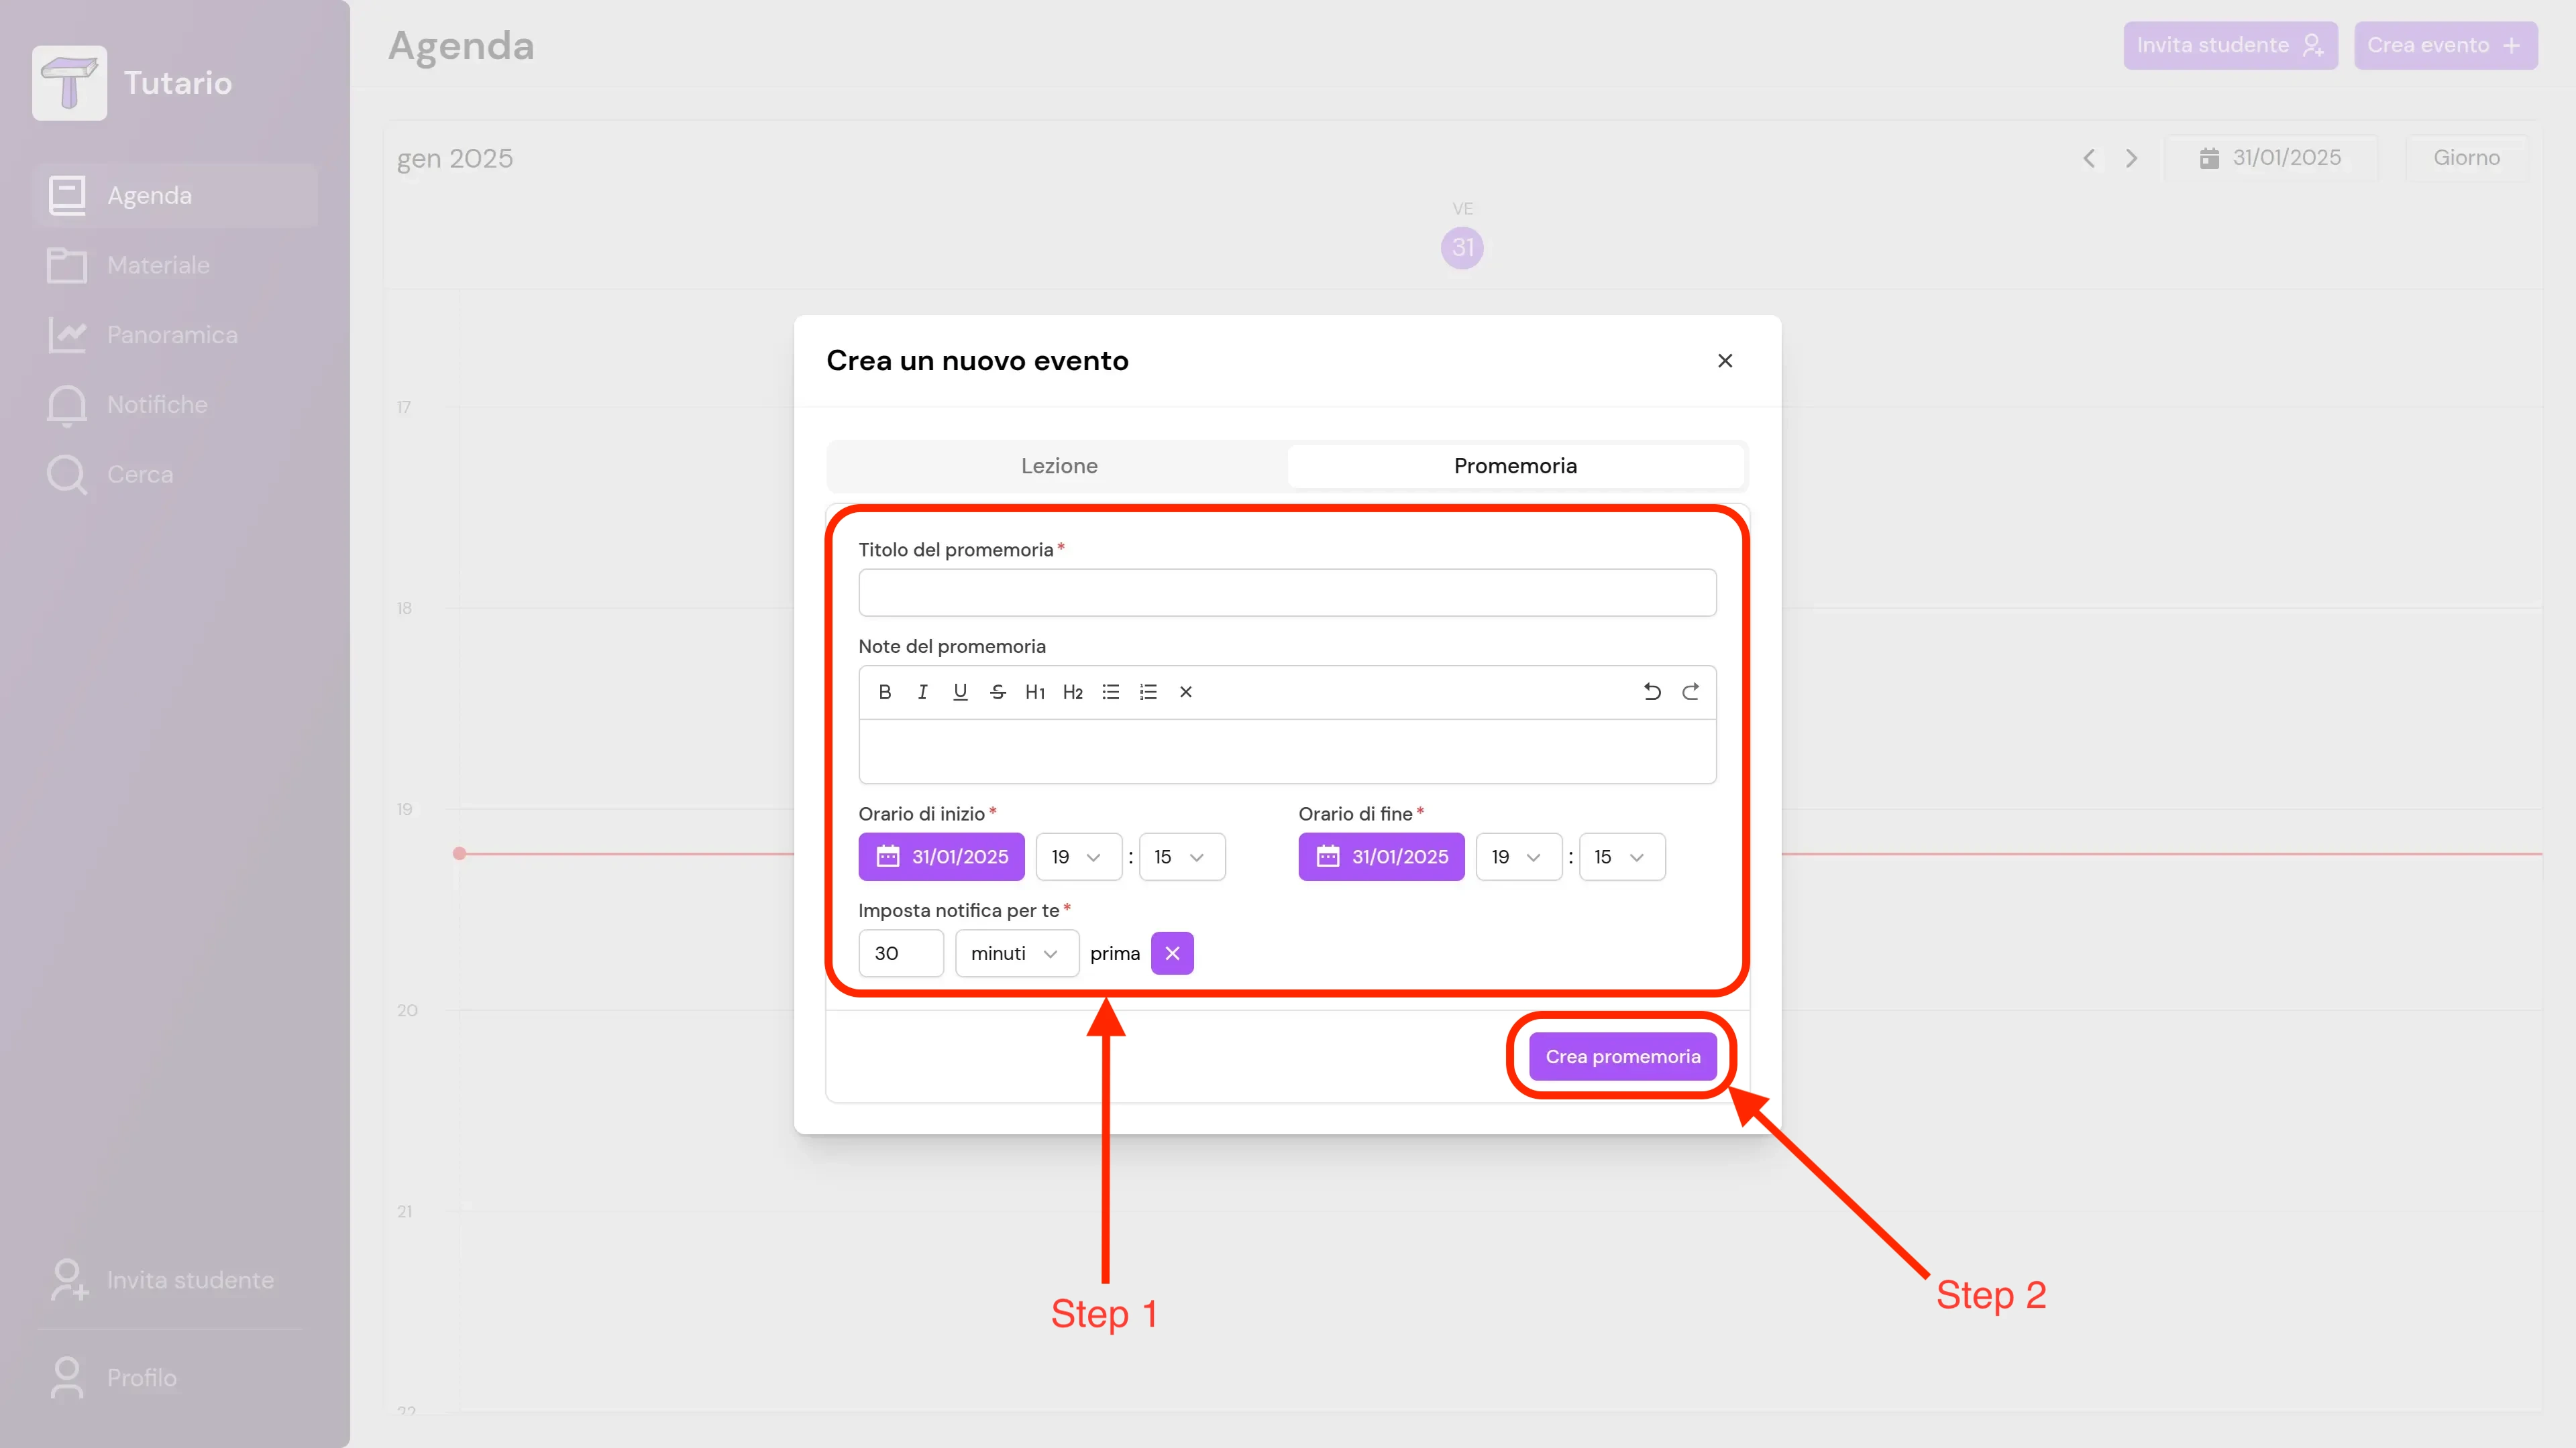Expand the end time minutes dropdown

tap(1621, 857)
